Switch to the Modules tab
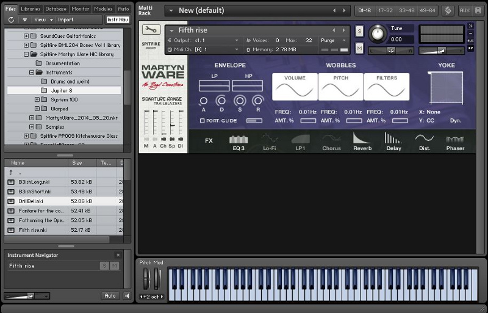The width and height of the screenshot is (488, 313). (x=103, y=9)
